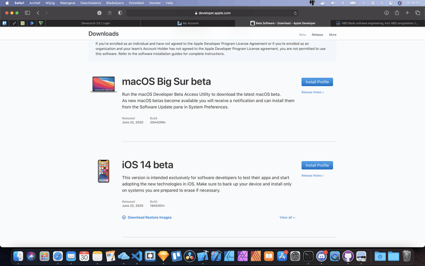Screen dimensions: 425x266
Task: Open Trello from the Dock
Action: pyautogui.click(x=176, y=256)
